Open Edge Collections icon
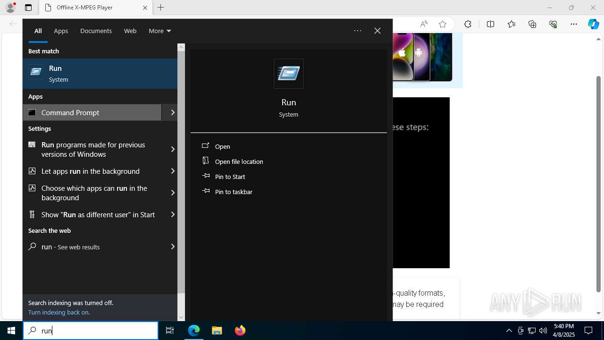 pyautogui.click(x=532, y=24)
